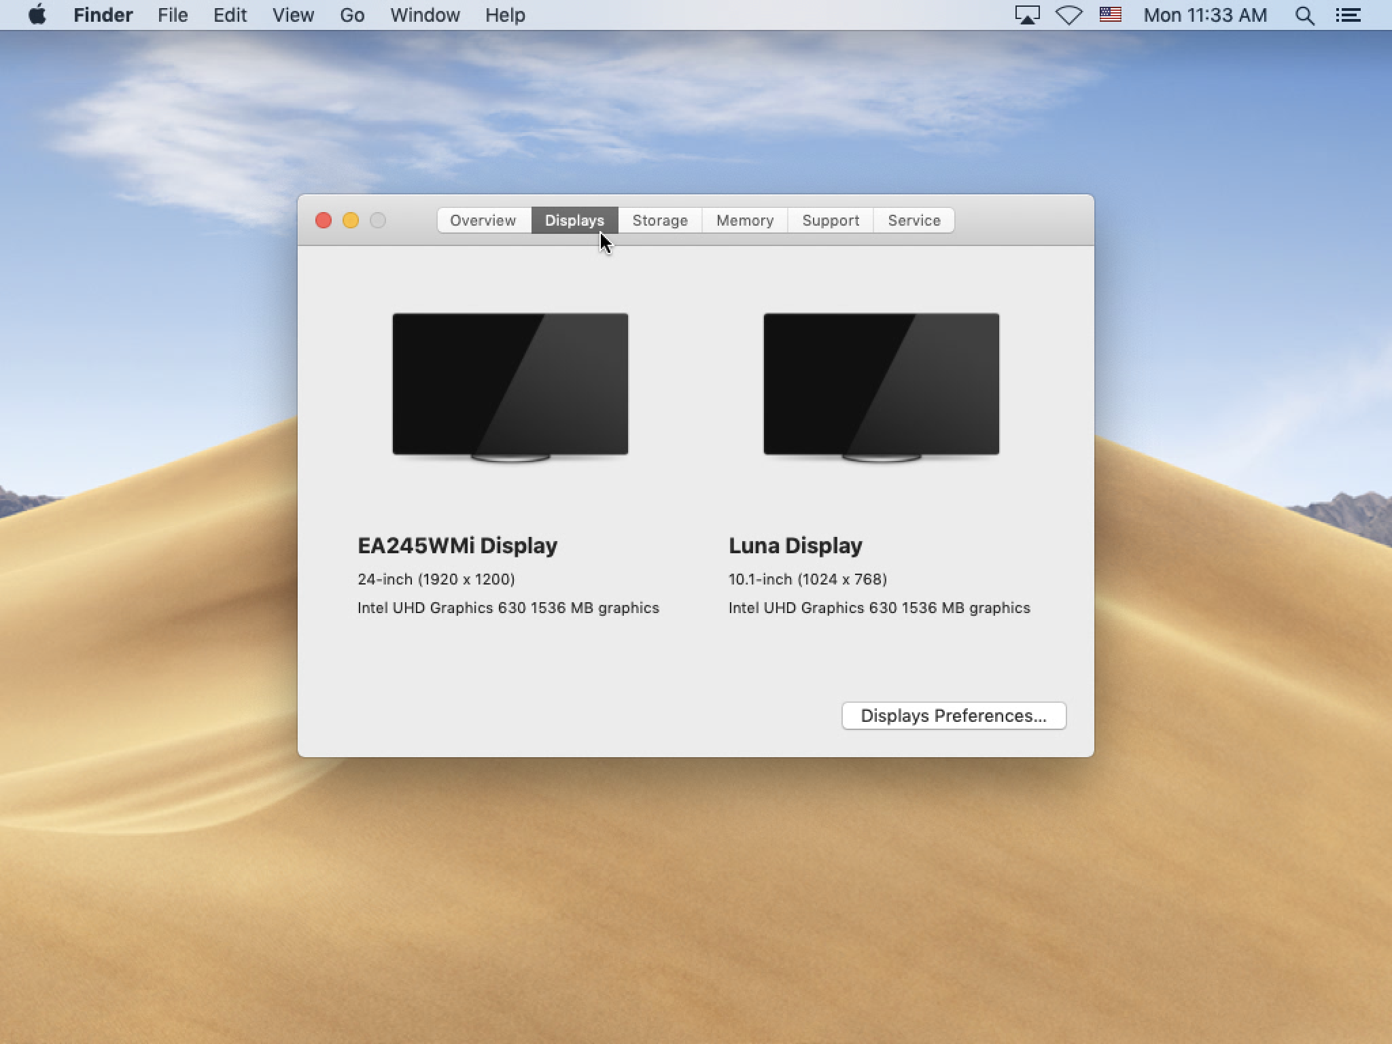Screen dimensions: 1392x1044
Task: Show the Service tab
Action: coord(914,220)
